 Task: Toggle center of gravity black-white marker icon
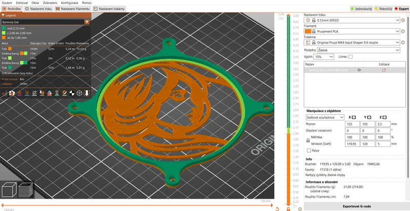[72, 93]
